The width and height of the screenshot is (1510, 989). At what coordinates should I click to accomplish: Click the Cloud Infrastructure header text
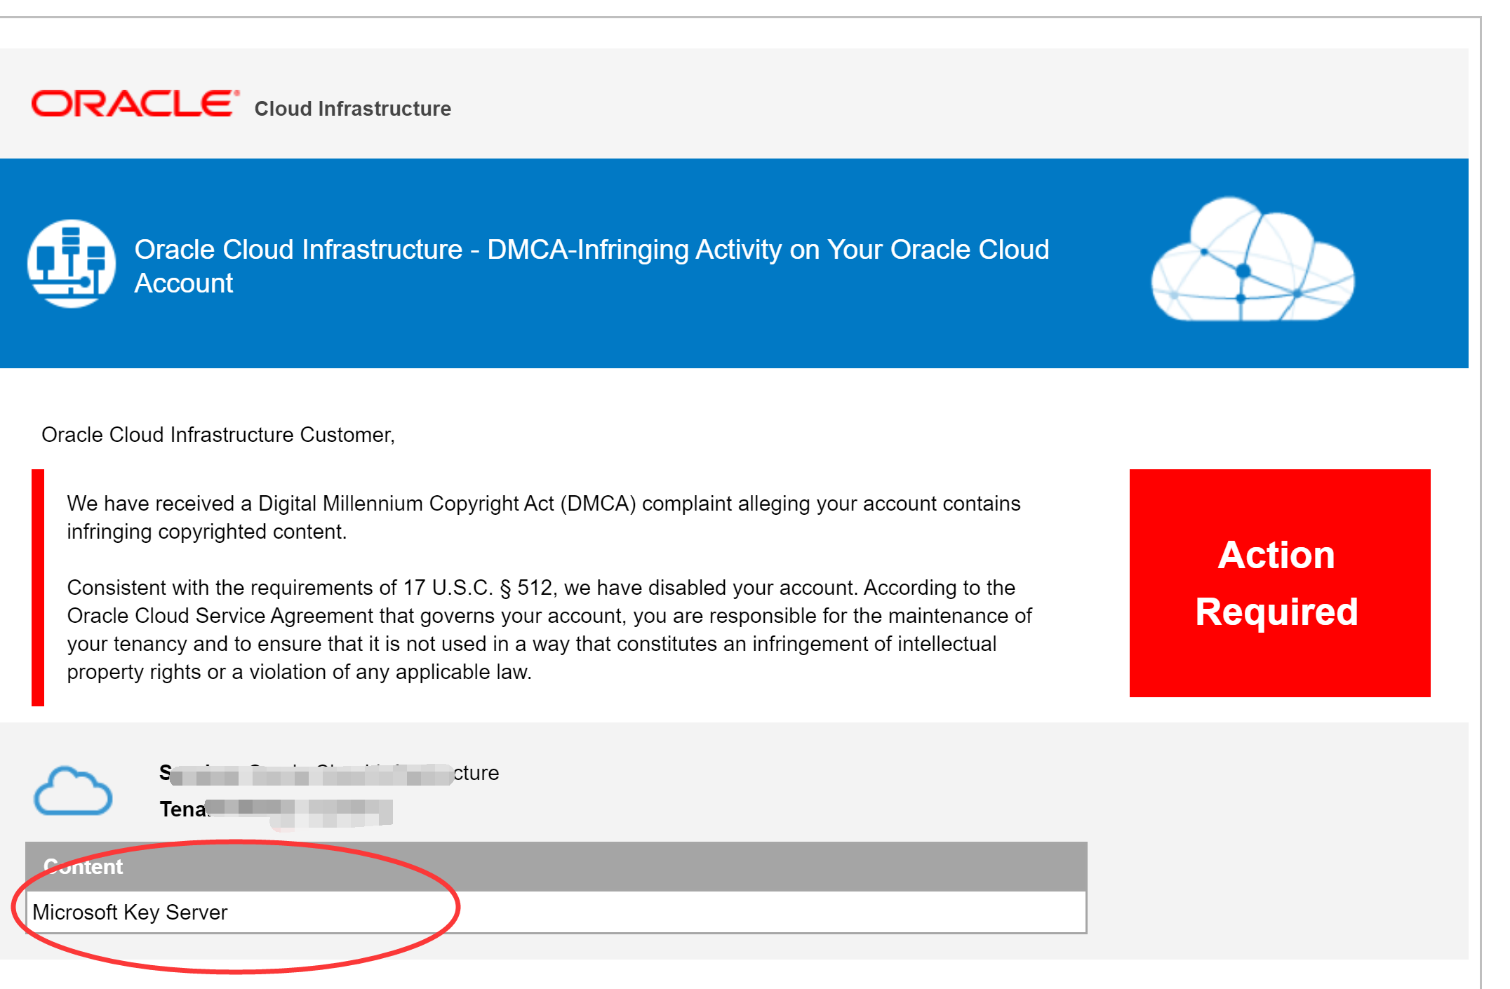pyautogui.click(x=352, y=109)
